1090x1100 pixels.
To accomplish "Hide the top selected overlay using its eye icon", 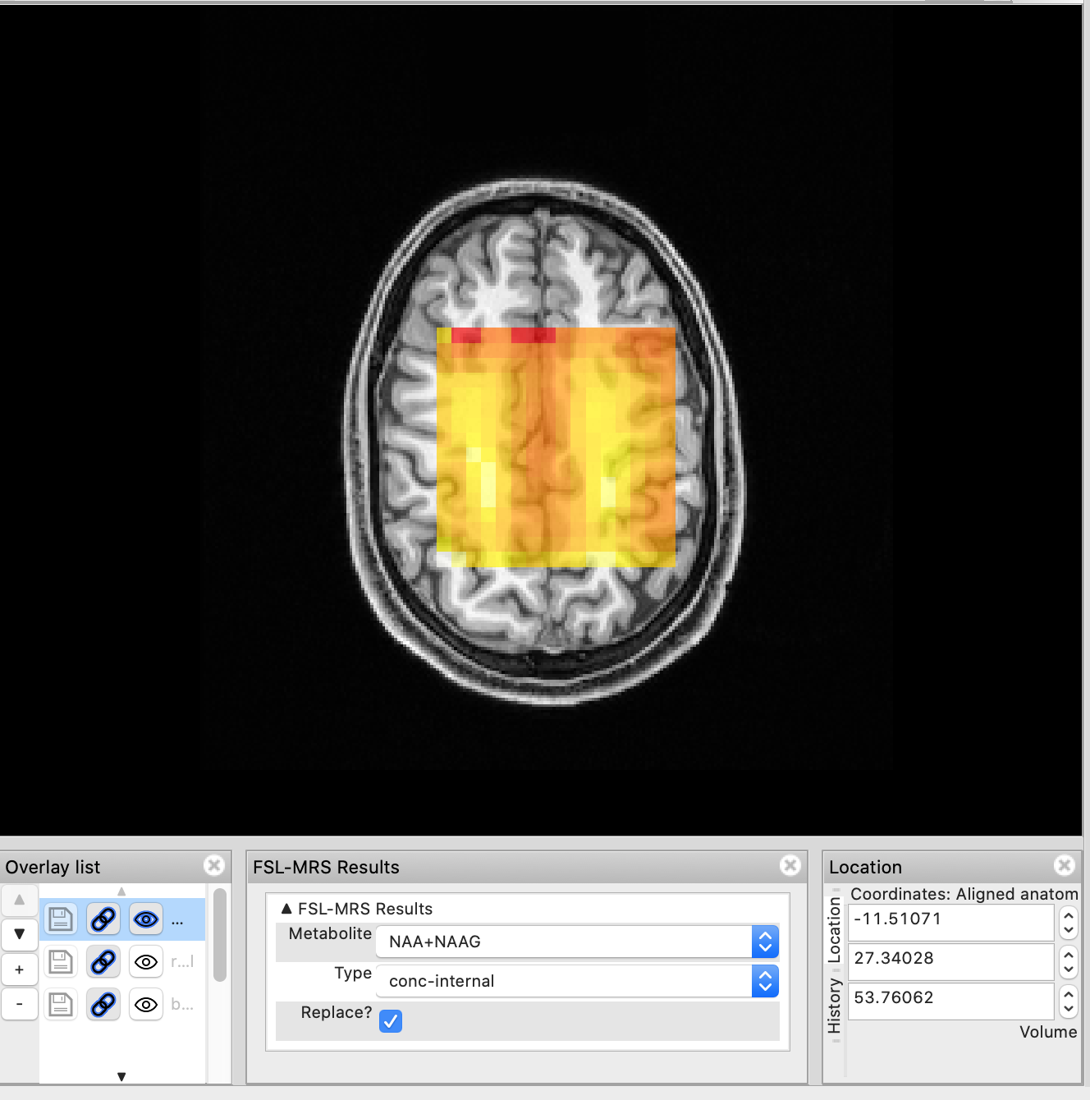I will [x=146, y=919].
